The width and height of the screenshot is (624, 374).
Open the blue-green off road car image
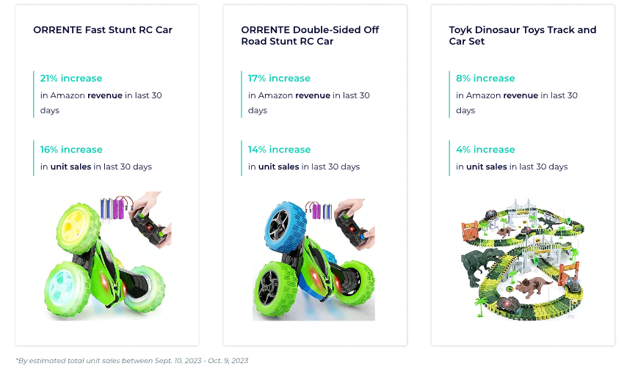point(313,260)
